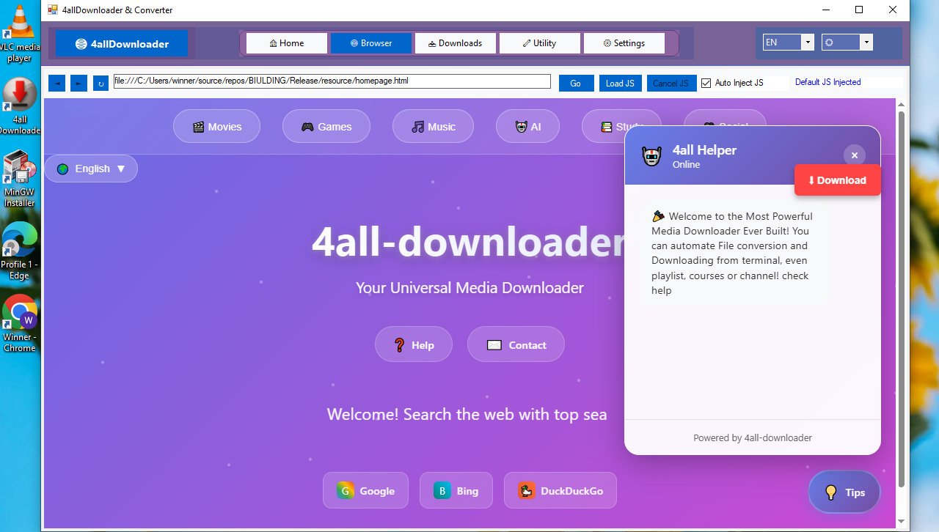
Task: Open the 4all Downloader desktop shortcut
Action: pyautogui.click(x=20, y=106)
